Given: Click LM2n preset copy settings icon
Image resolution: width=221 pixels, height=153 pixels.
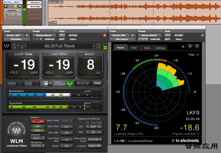Looking at the screenshot, I should pyautogui.click(x=146, y=39).
